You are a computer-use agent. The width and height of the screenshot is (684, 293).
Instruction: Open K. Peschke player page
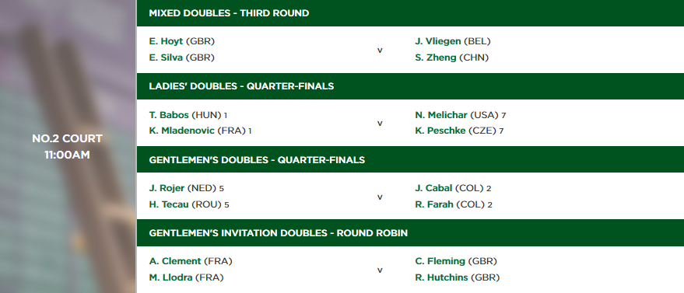coord(440,131)
